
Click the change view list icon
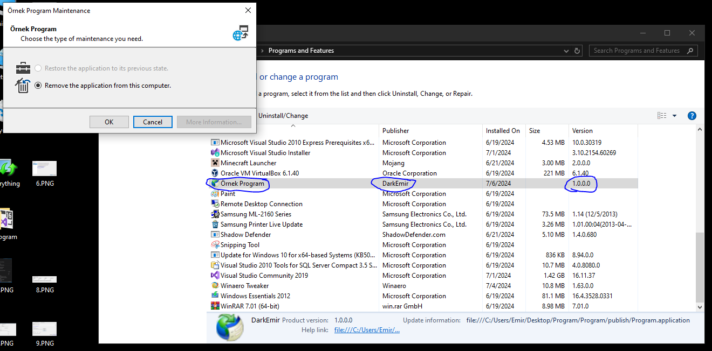(x=662, y=116)
